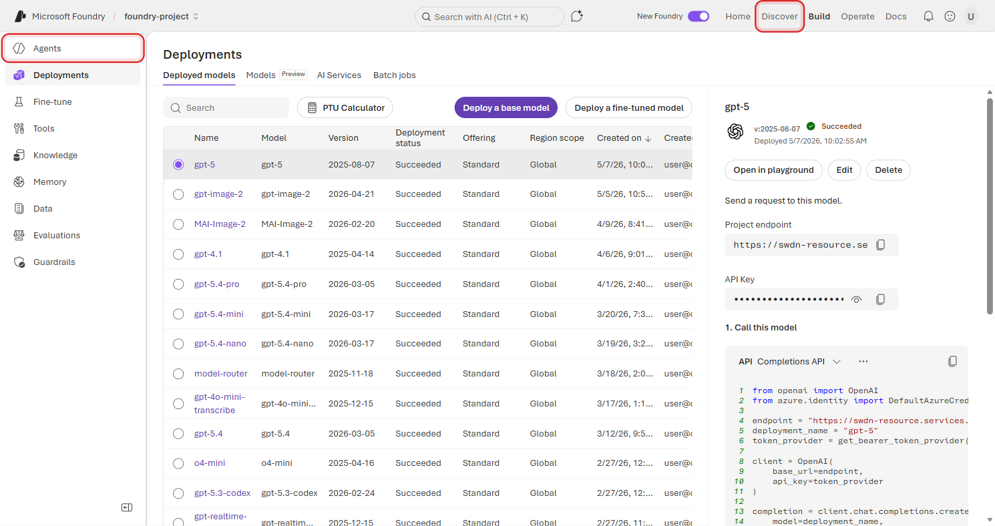Copy the API Key value
Viewport: 995px width, 526px height.
coord(880,299)
